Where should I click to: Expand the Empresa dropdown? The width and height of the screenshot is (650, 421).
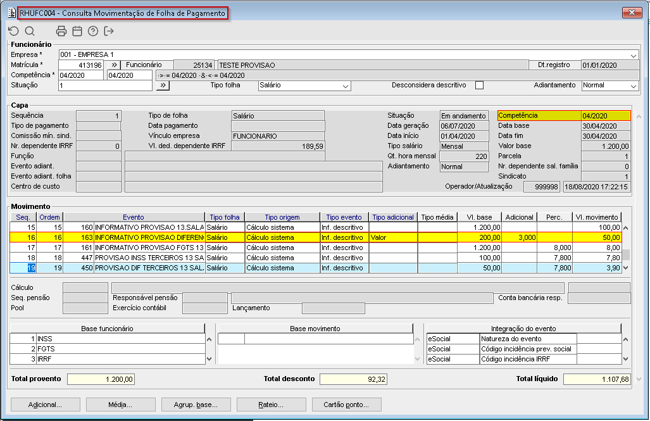(634, 55)
